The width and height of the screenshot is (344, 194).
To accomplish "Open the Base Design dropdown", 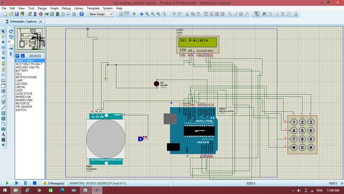I will [101, 14].
